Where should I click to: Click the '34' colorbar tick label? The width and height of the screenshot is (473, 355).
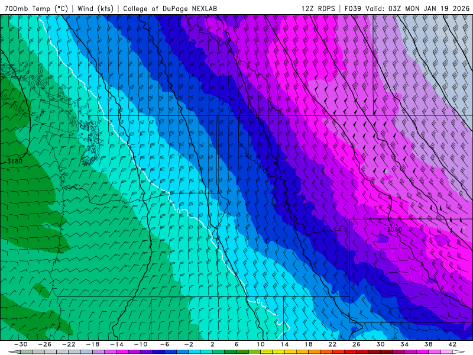404,344
